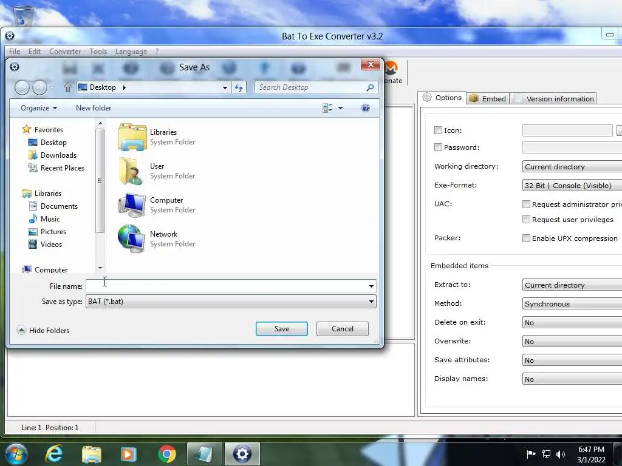Click the volume speaker tray icon
Screen dimensions: 622x466
[561, 454]
